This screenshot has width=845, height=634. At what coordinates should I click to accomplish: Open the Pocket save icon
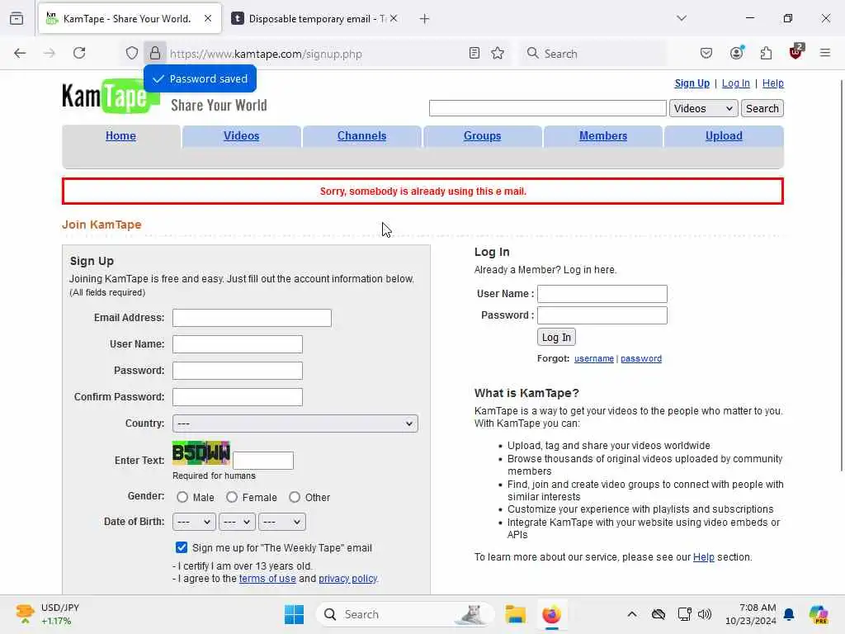tap(706, 53)
